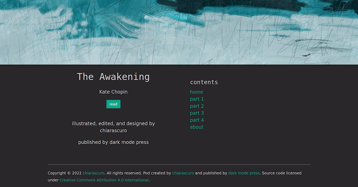Click 'illustrated, edited, and designed by' text
358x187 pixels.
(113, 124)
